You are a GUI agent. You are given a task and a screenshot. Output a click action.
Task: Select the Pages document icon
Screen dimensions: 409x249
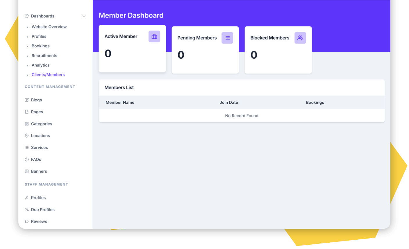(26, 112)
